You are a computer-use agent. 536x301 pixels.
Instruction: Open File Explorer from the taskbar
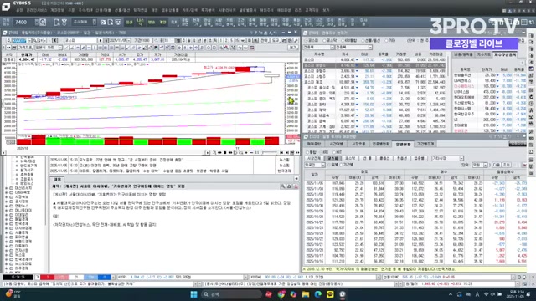point(305,294)
